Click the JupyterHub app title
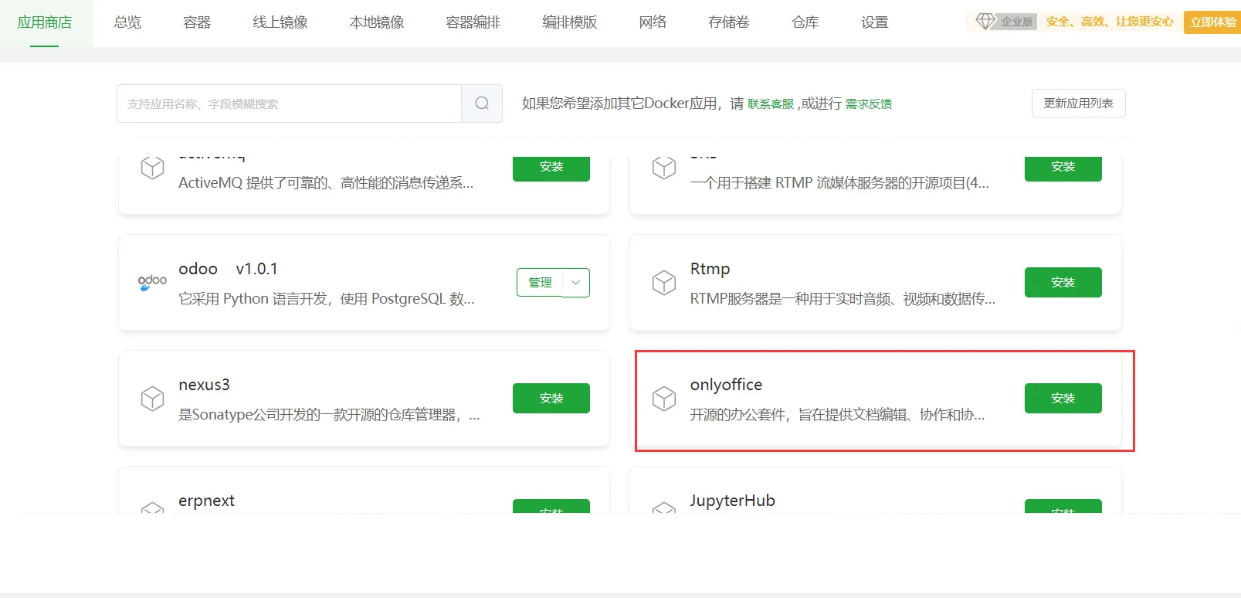This screenshot has width=1241, height=598. (732, 501)
